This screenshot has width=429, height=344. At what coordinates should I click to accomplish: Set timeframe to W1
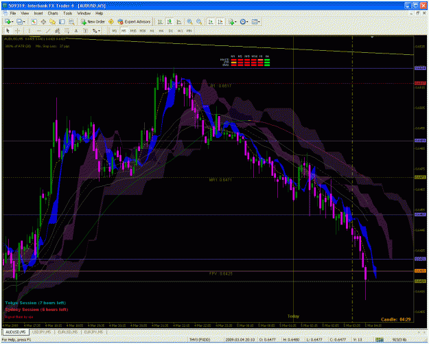[180, 31]
